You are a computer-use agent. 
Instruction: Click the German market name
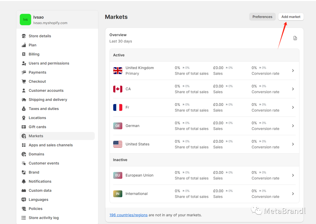[133, 126]
